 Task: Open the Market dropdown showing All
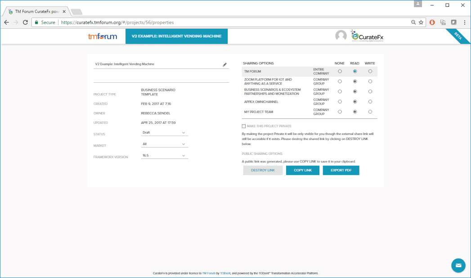click(164, 144)
